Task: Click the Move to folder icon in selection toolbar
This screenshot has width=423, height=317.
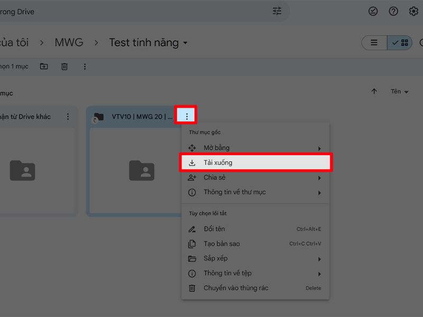Action: tap(44, 67)
